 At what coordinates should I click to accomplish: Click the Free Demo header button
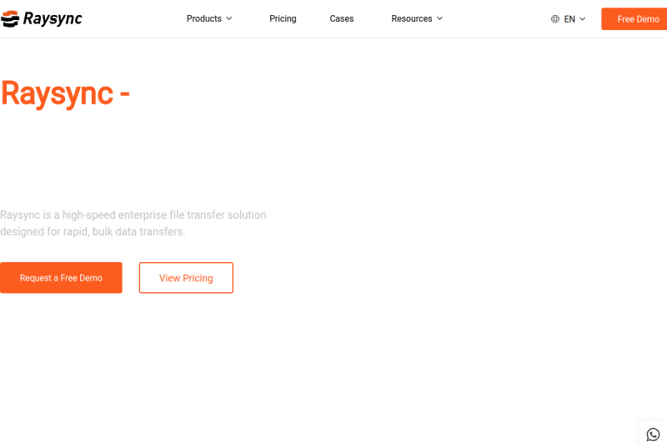tap(634, 18)
